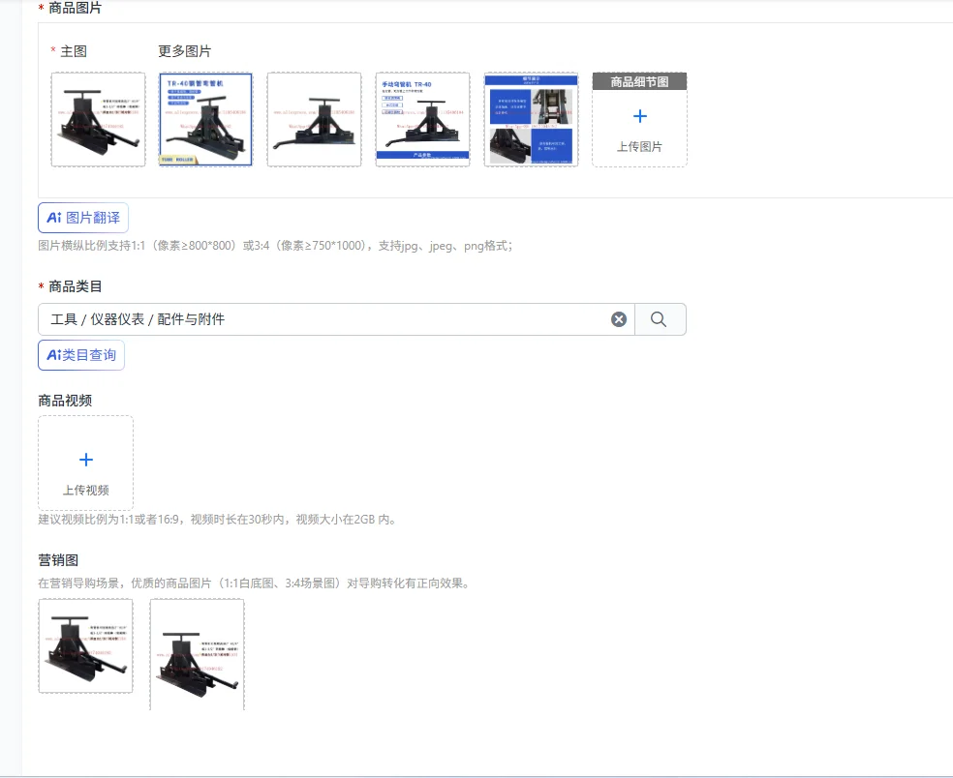Click the 商品类目 category input field
The width and height of the screenshot is (953, 778).
[x=336, y=319]
